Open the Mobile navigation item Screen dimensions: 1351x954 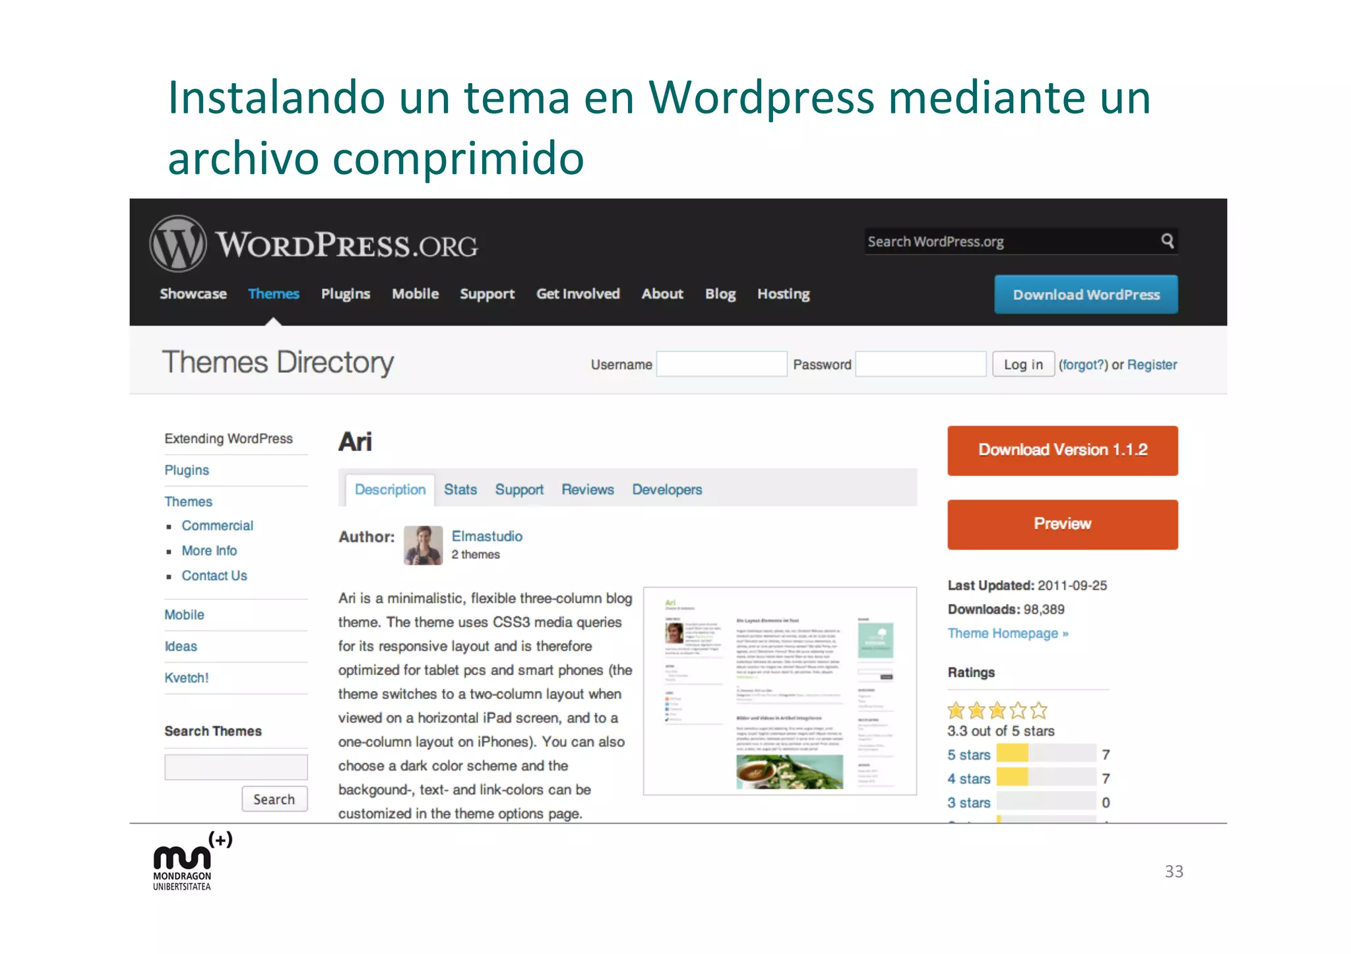[415, 294]
